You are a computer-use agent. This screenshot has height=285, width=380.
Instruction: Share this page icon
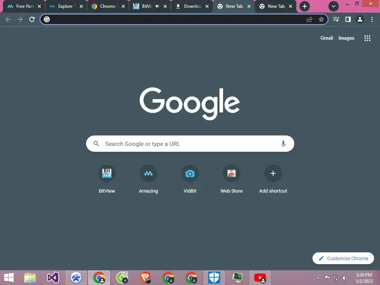tap(309, 19)
